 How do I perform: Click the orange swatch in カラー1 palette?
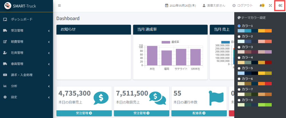click(268, 31)
